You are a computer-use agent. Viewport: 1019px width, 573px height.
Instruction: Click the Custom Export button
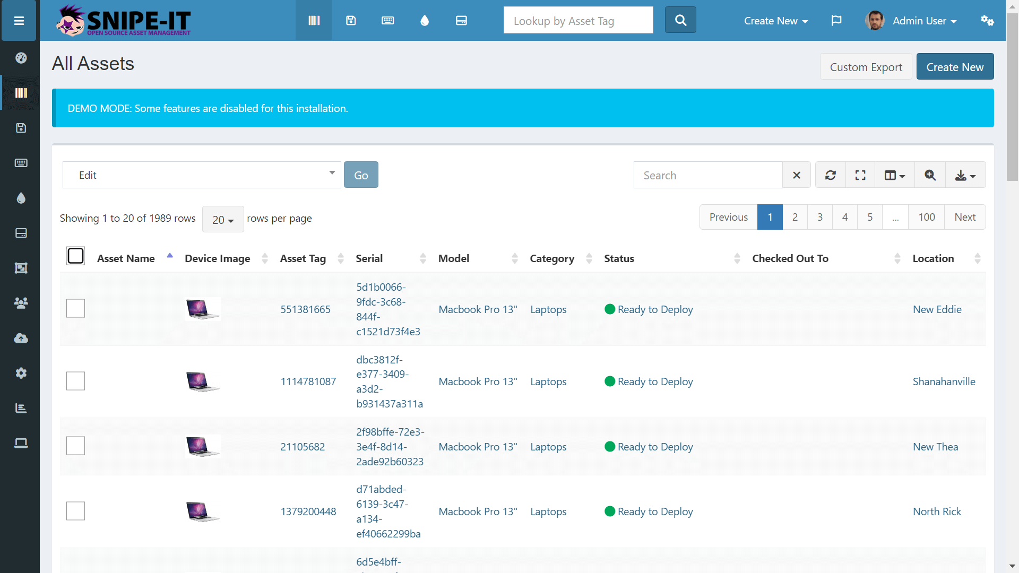pos(866,66)
